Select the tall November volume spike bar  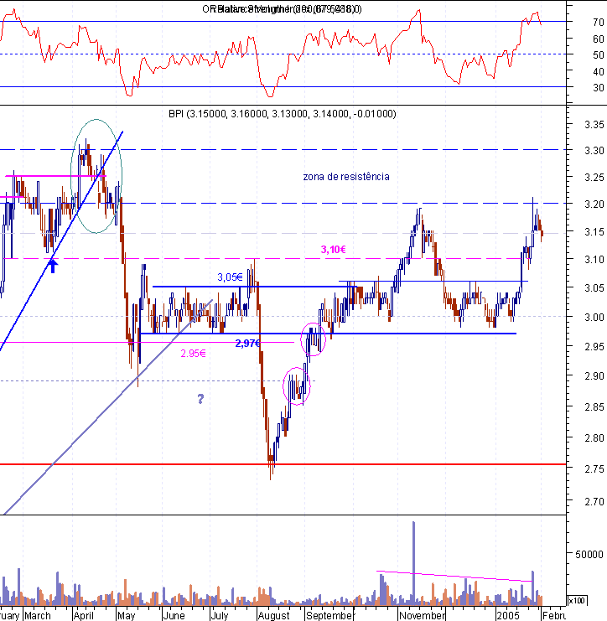[x=413, y=563]
